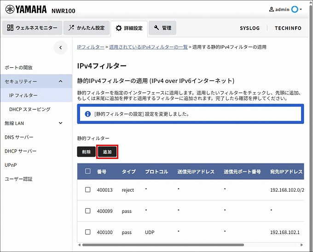Check the box for filter 400099
Viewport: 313px width, 252px height.
87,211
